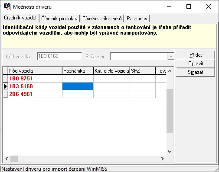This screenshot has height=172, width=219.
Task: Click the Přidat button
Action: pyautogui.click(x=196, y=55)
